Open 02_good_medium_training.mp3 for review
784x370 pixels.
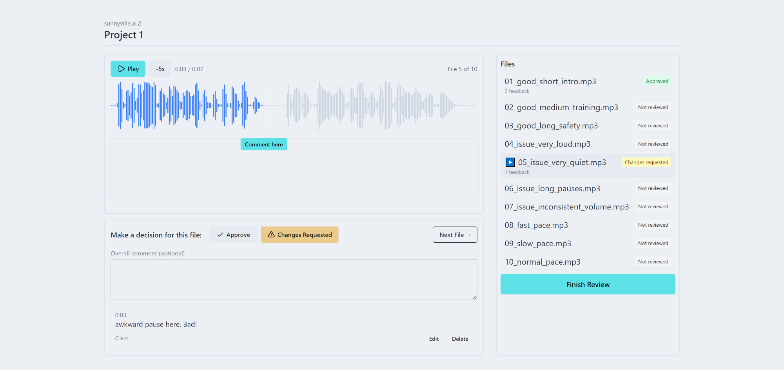[561, 107]
